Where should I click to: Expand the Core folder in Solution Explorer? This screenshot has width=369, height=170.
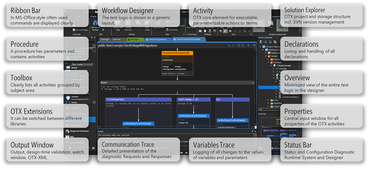[x=268, y=100]
